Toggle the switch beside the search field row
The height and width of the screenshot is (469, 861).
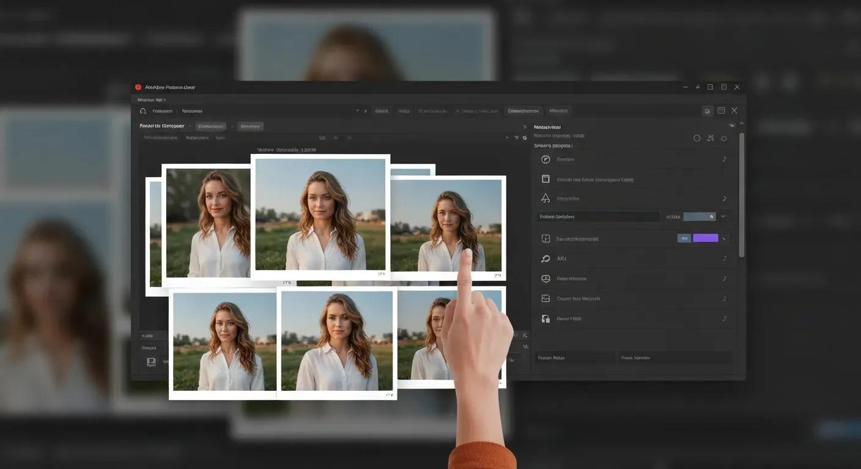point(701,216)
